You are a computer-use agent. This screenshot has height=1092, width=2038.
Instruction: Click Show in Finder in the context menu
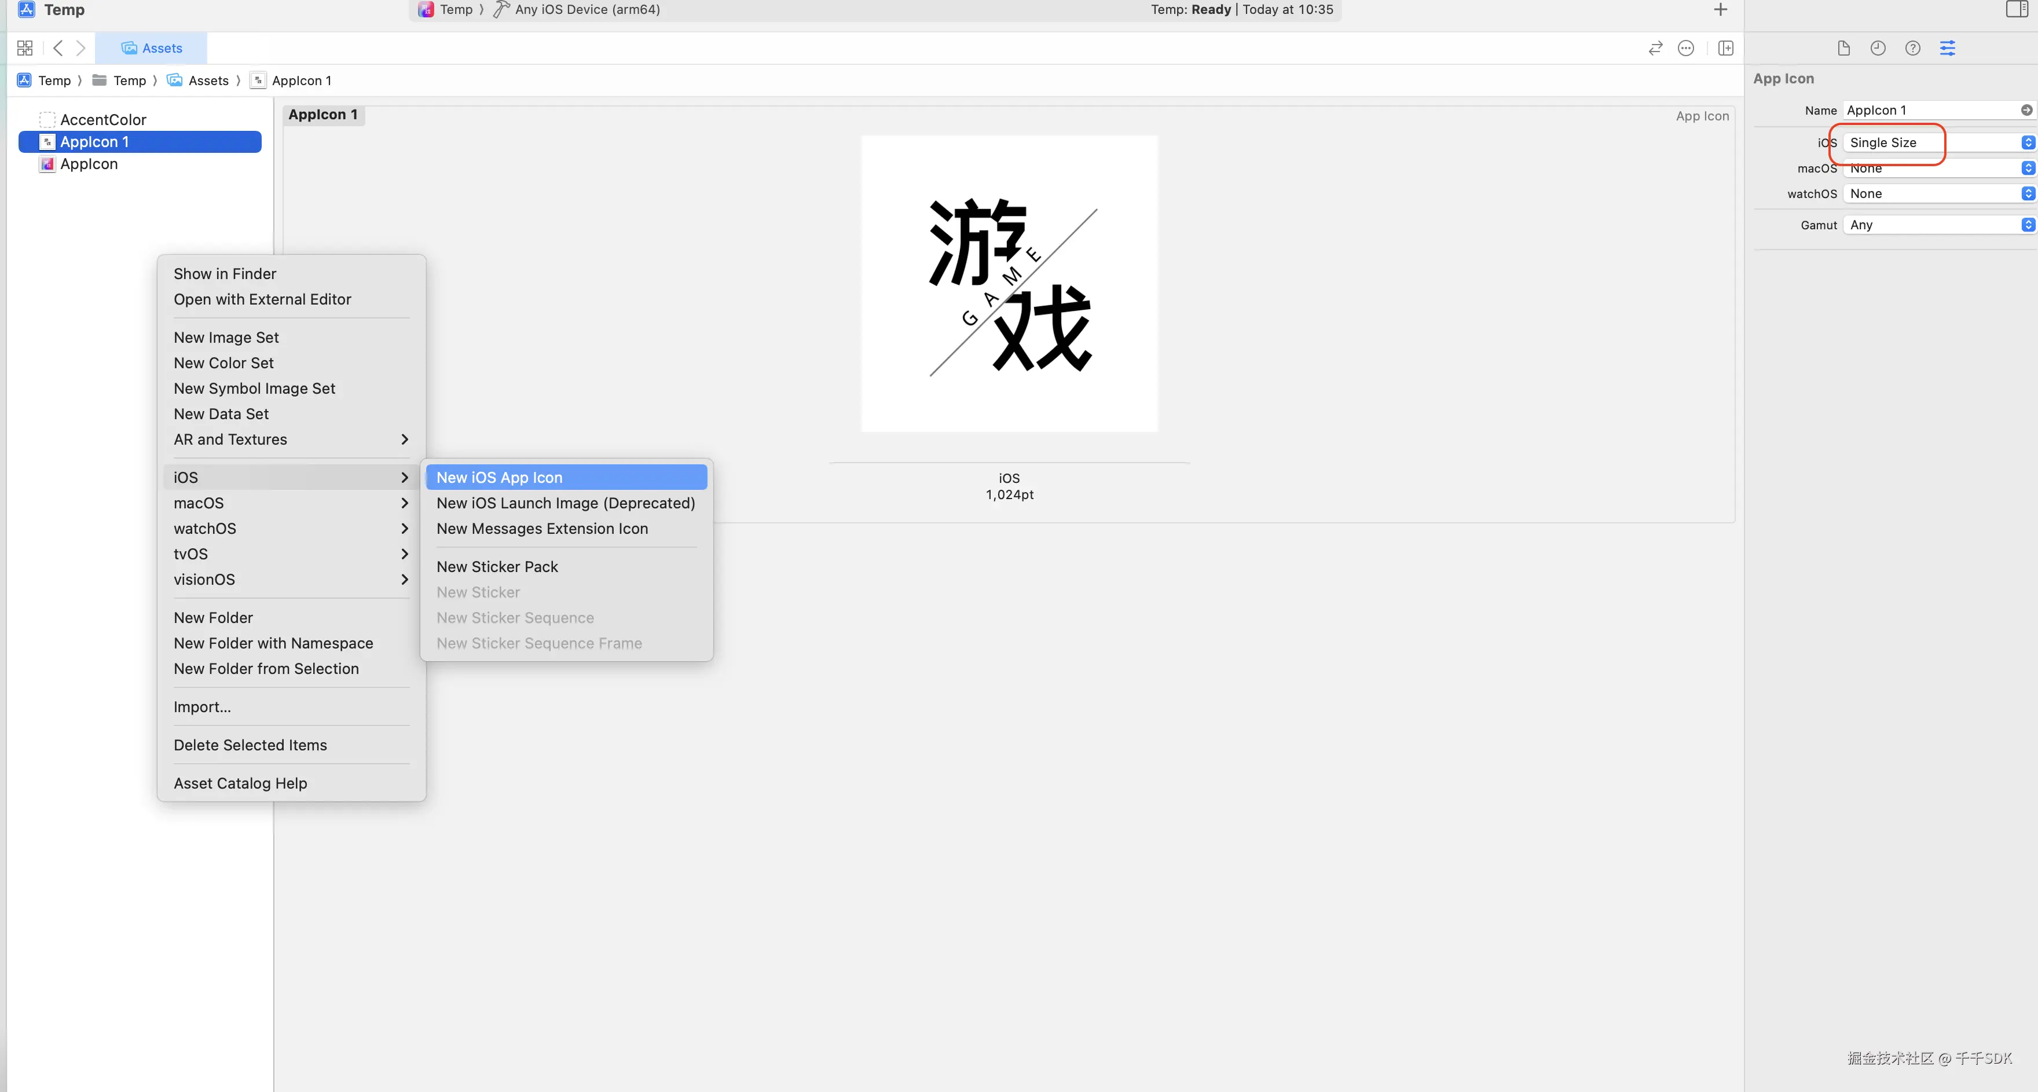225,273
